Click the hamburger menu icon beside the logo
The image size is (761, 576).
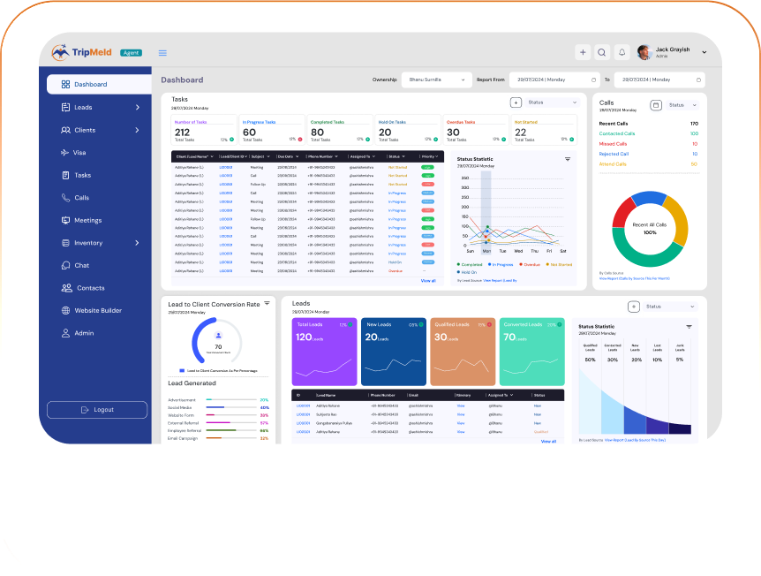[x=162, y=53]
